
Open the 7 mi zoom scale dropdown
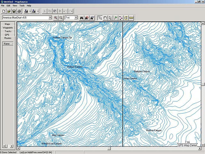click(x=76, y=18)
